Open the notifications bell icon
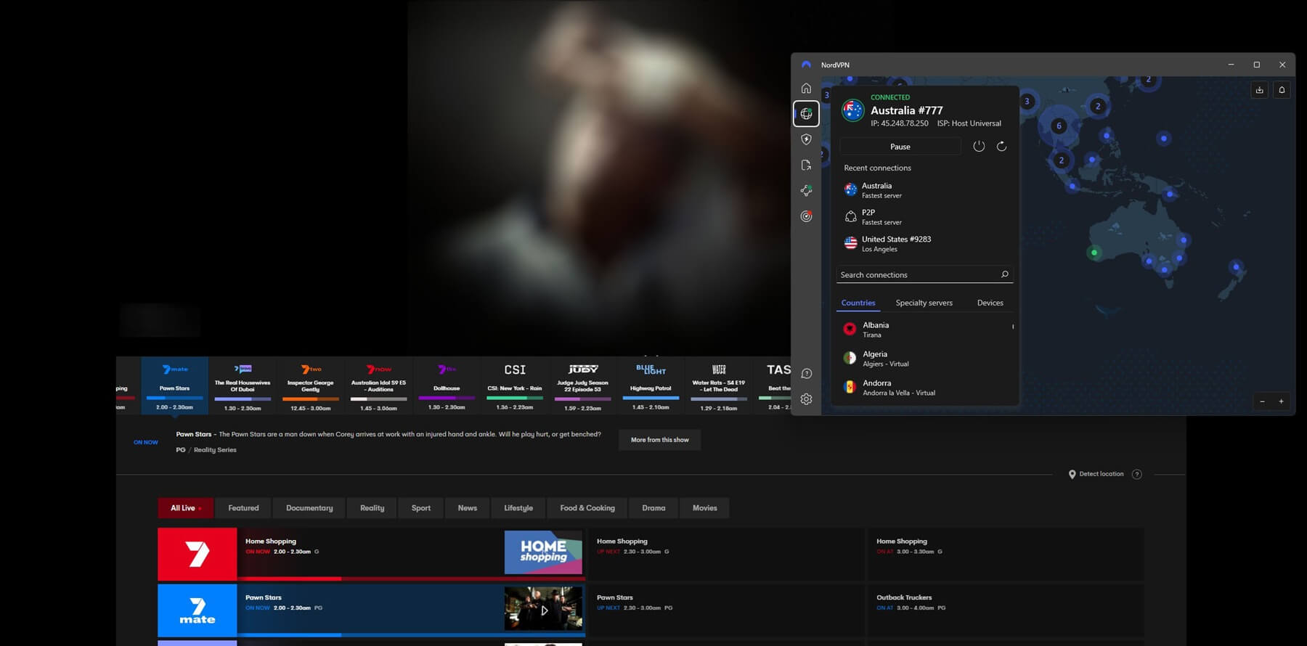Viewport: 1307px width, 646px height. coord(1282,90)
